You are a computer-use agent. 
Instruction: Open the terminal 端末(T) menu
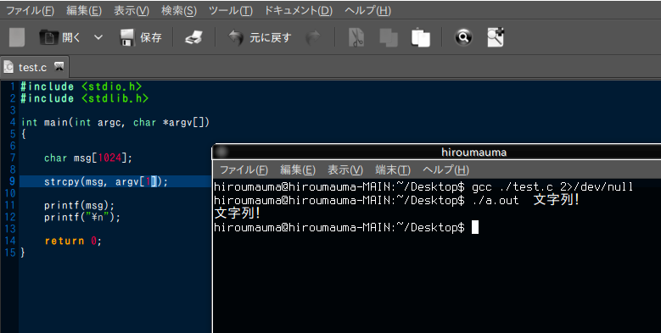click(x=393, y=169)
